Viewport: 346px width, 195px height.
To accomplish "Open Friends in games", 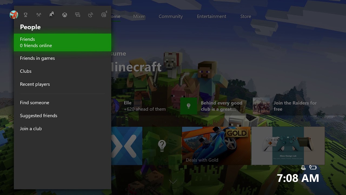I will [x=62, y=58].
